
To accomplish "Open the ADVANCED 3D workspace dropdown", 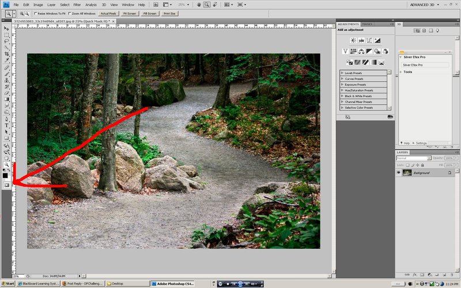I will click(425, 5).
